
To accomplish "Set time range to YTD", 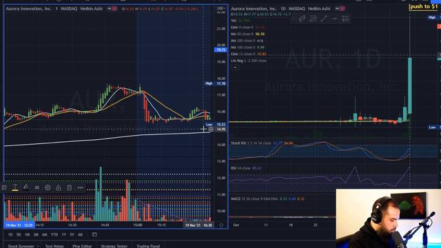I will 54,234.
